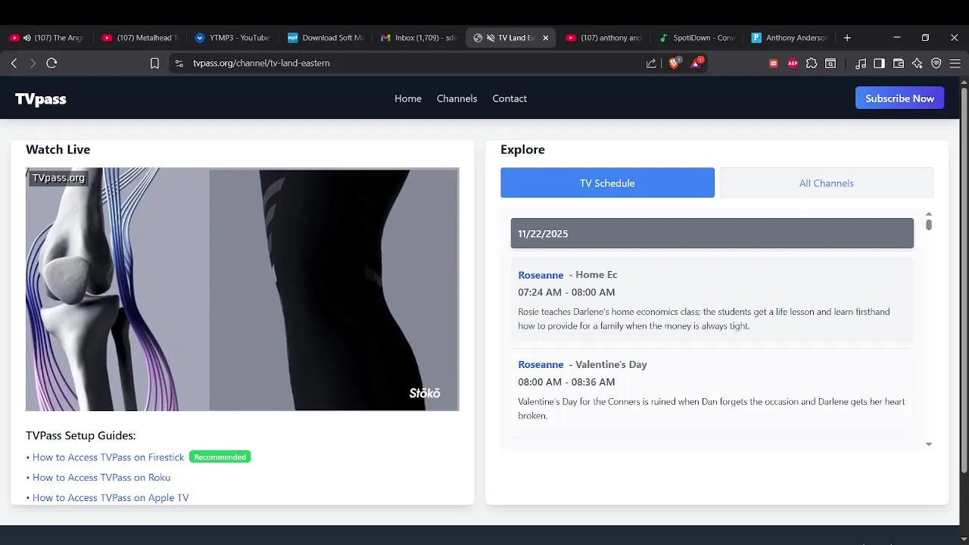Click the schedule list scroll up arrow

(x=929, y=214)
